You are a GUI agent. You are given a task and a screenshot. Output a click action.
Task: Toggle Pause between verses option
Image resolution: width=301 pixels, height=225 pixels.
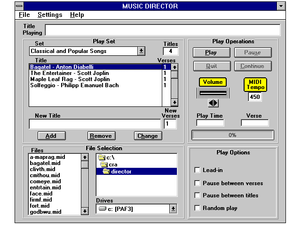click(198, 183)
